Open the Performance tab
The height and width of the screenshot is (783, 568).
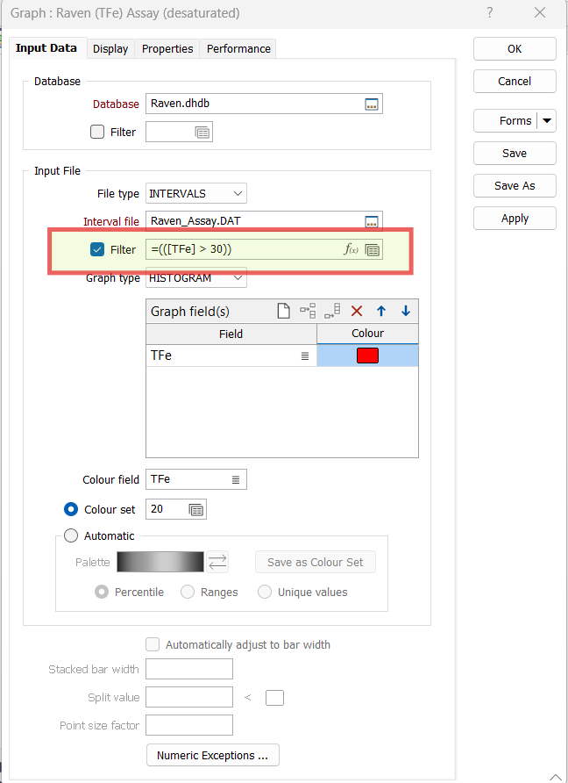click(238, 49)
